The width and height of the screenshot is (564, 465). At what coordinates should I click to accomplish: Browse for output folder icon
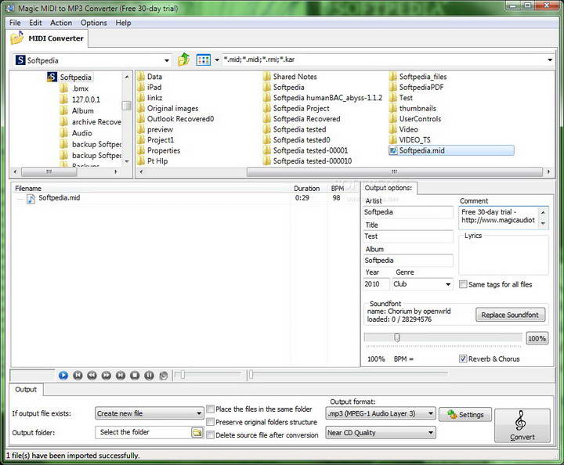(x=197, y=432)
